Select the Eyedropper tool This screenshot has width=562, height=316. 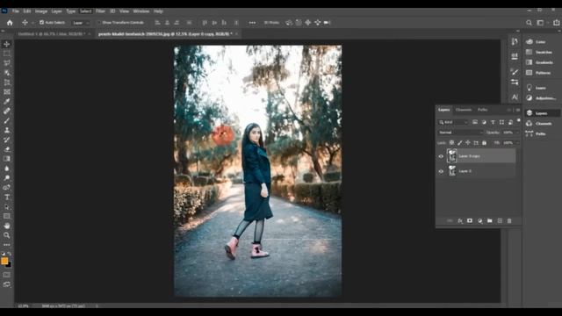pyautogui.click(x=7, y=102)
